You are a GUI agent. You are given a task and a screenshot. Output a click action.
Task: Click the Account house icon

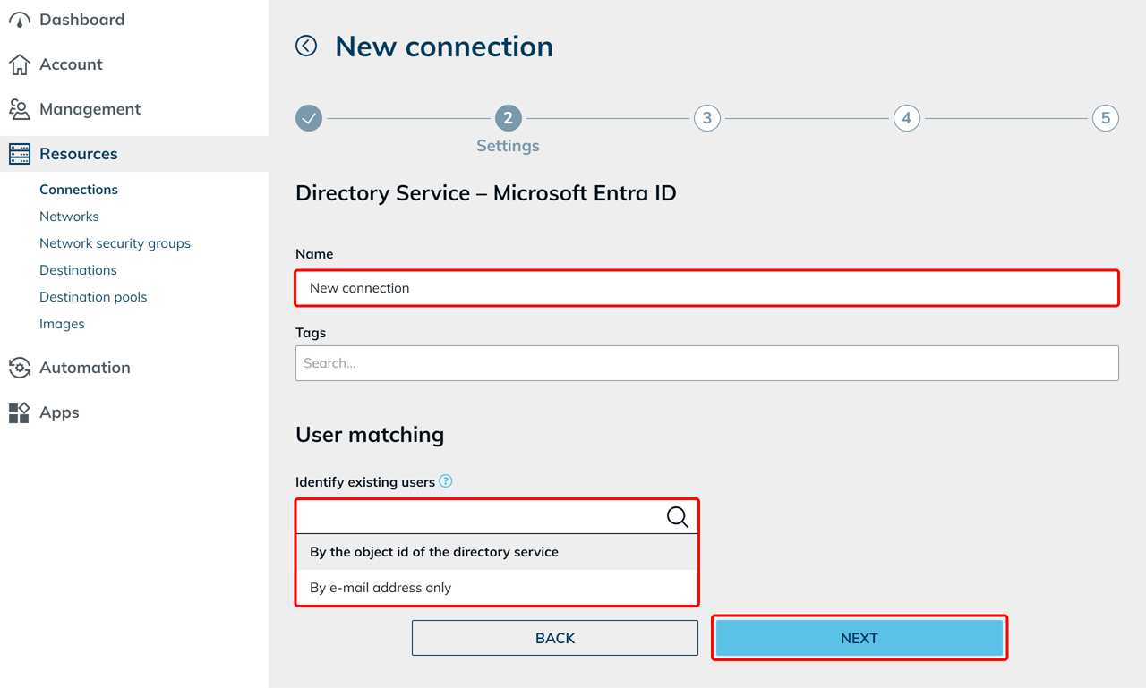(x=19, y=64)
